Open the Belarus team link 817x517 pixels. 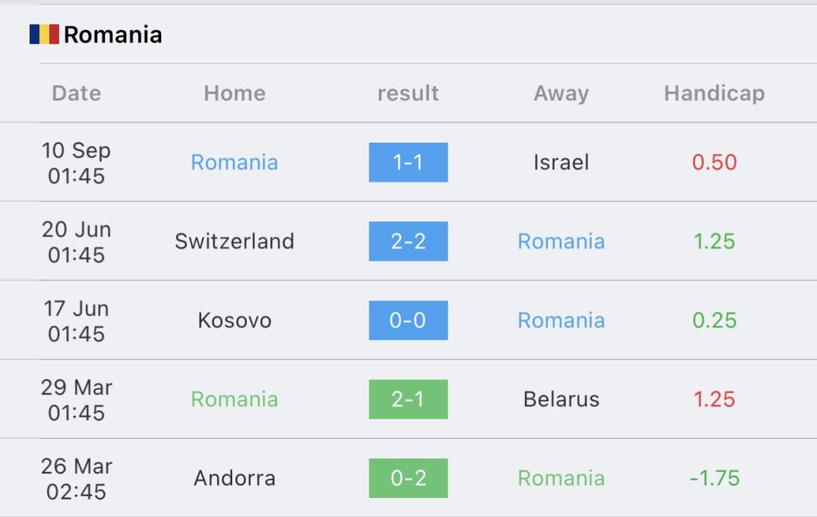(x=561, y=399)
